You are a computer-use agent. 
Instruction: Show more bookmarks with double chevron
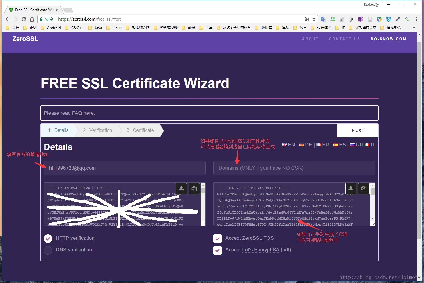tap(414, 28)
